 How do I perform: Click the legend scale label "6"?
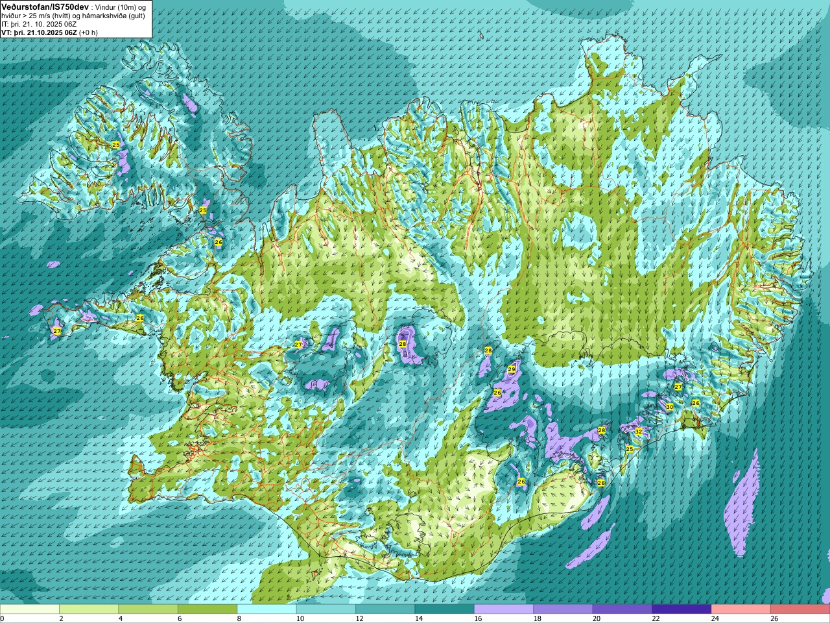(180, 618)
